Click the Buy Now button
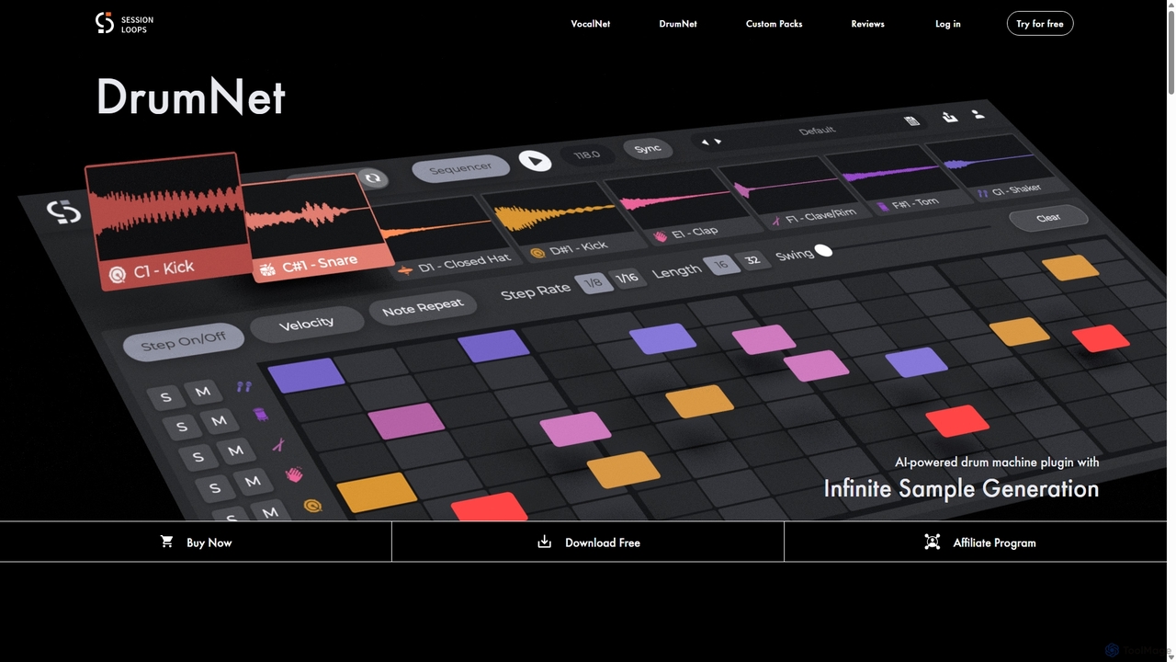Image resolution: width=1176 pixels, height=662 pixels. coord(196,542)
